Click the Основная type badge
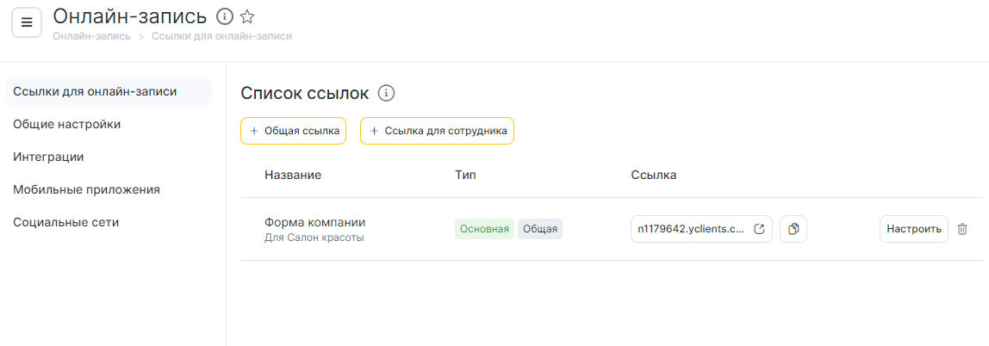 point(484,230)
